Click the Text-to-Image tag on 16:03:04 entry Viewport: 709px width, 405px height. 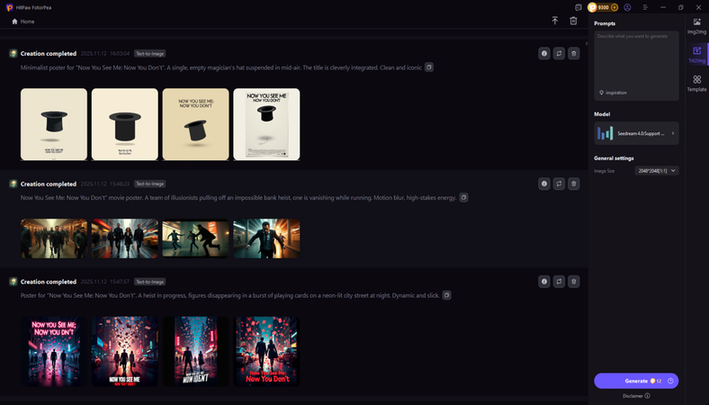point(149,53)
